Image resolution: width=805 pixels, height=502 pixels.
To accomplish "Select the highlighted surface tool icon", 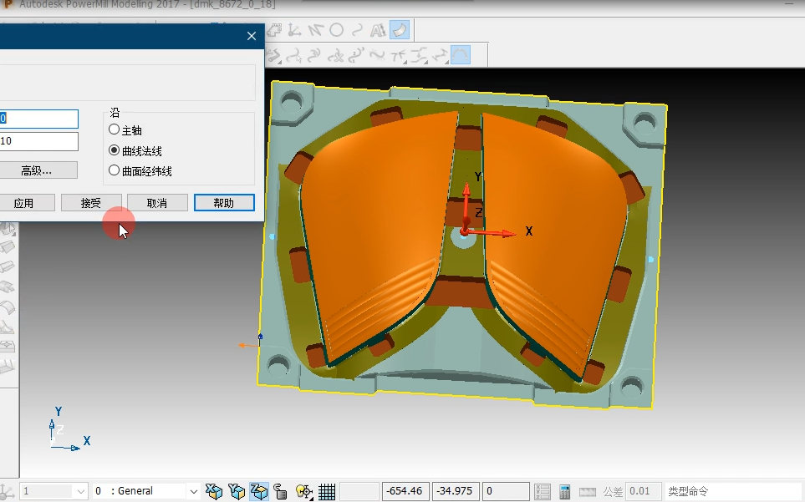I will coord(400,30).
